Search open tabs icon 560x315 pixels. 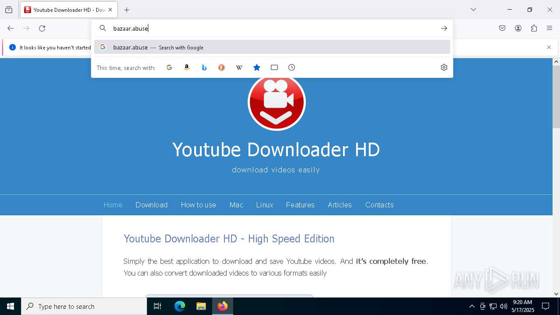tap(274, 67)
